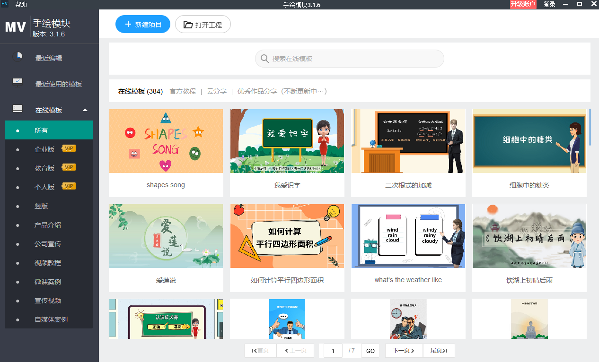Select the 所有 category
The image size is (599, 362).
click(x=49, y=130)
